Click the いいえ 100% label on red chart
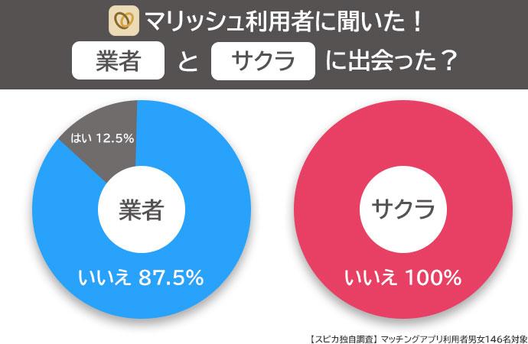Viewport: 528px width, 344px height. tap(403, 277)
